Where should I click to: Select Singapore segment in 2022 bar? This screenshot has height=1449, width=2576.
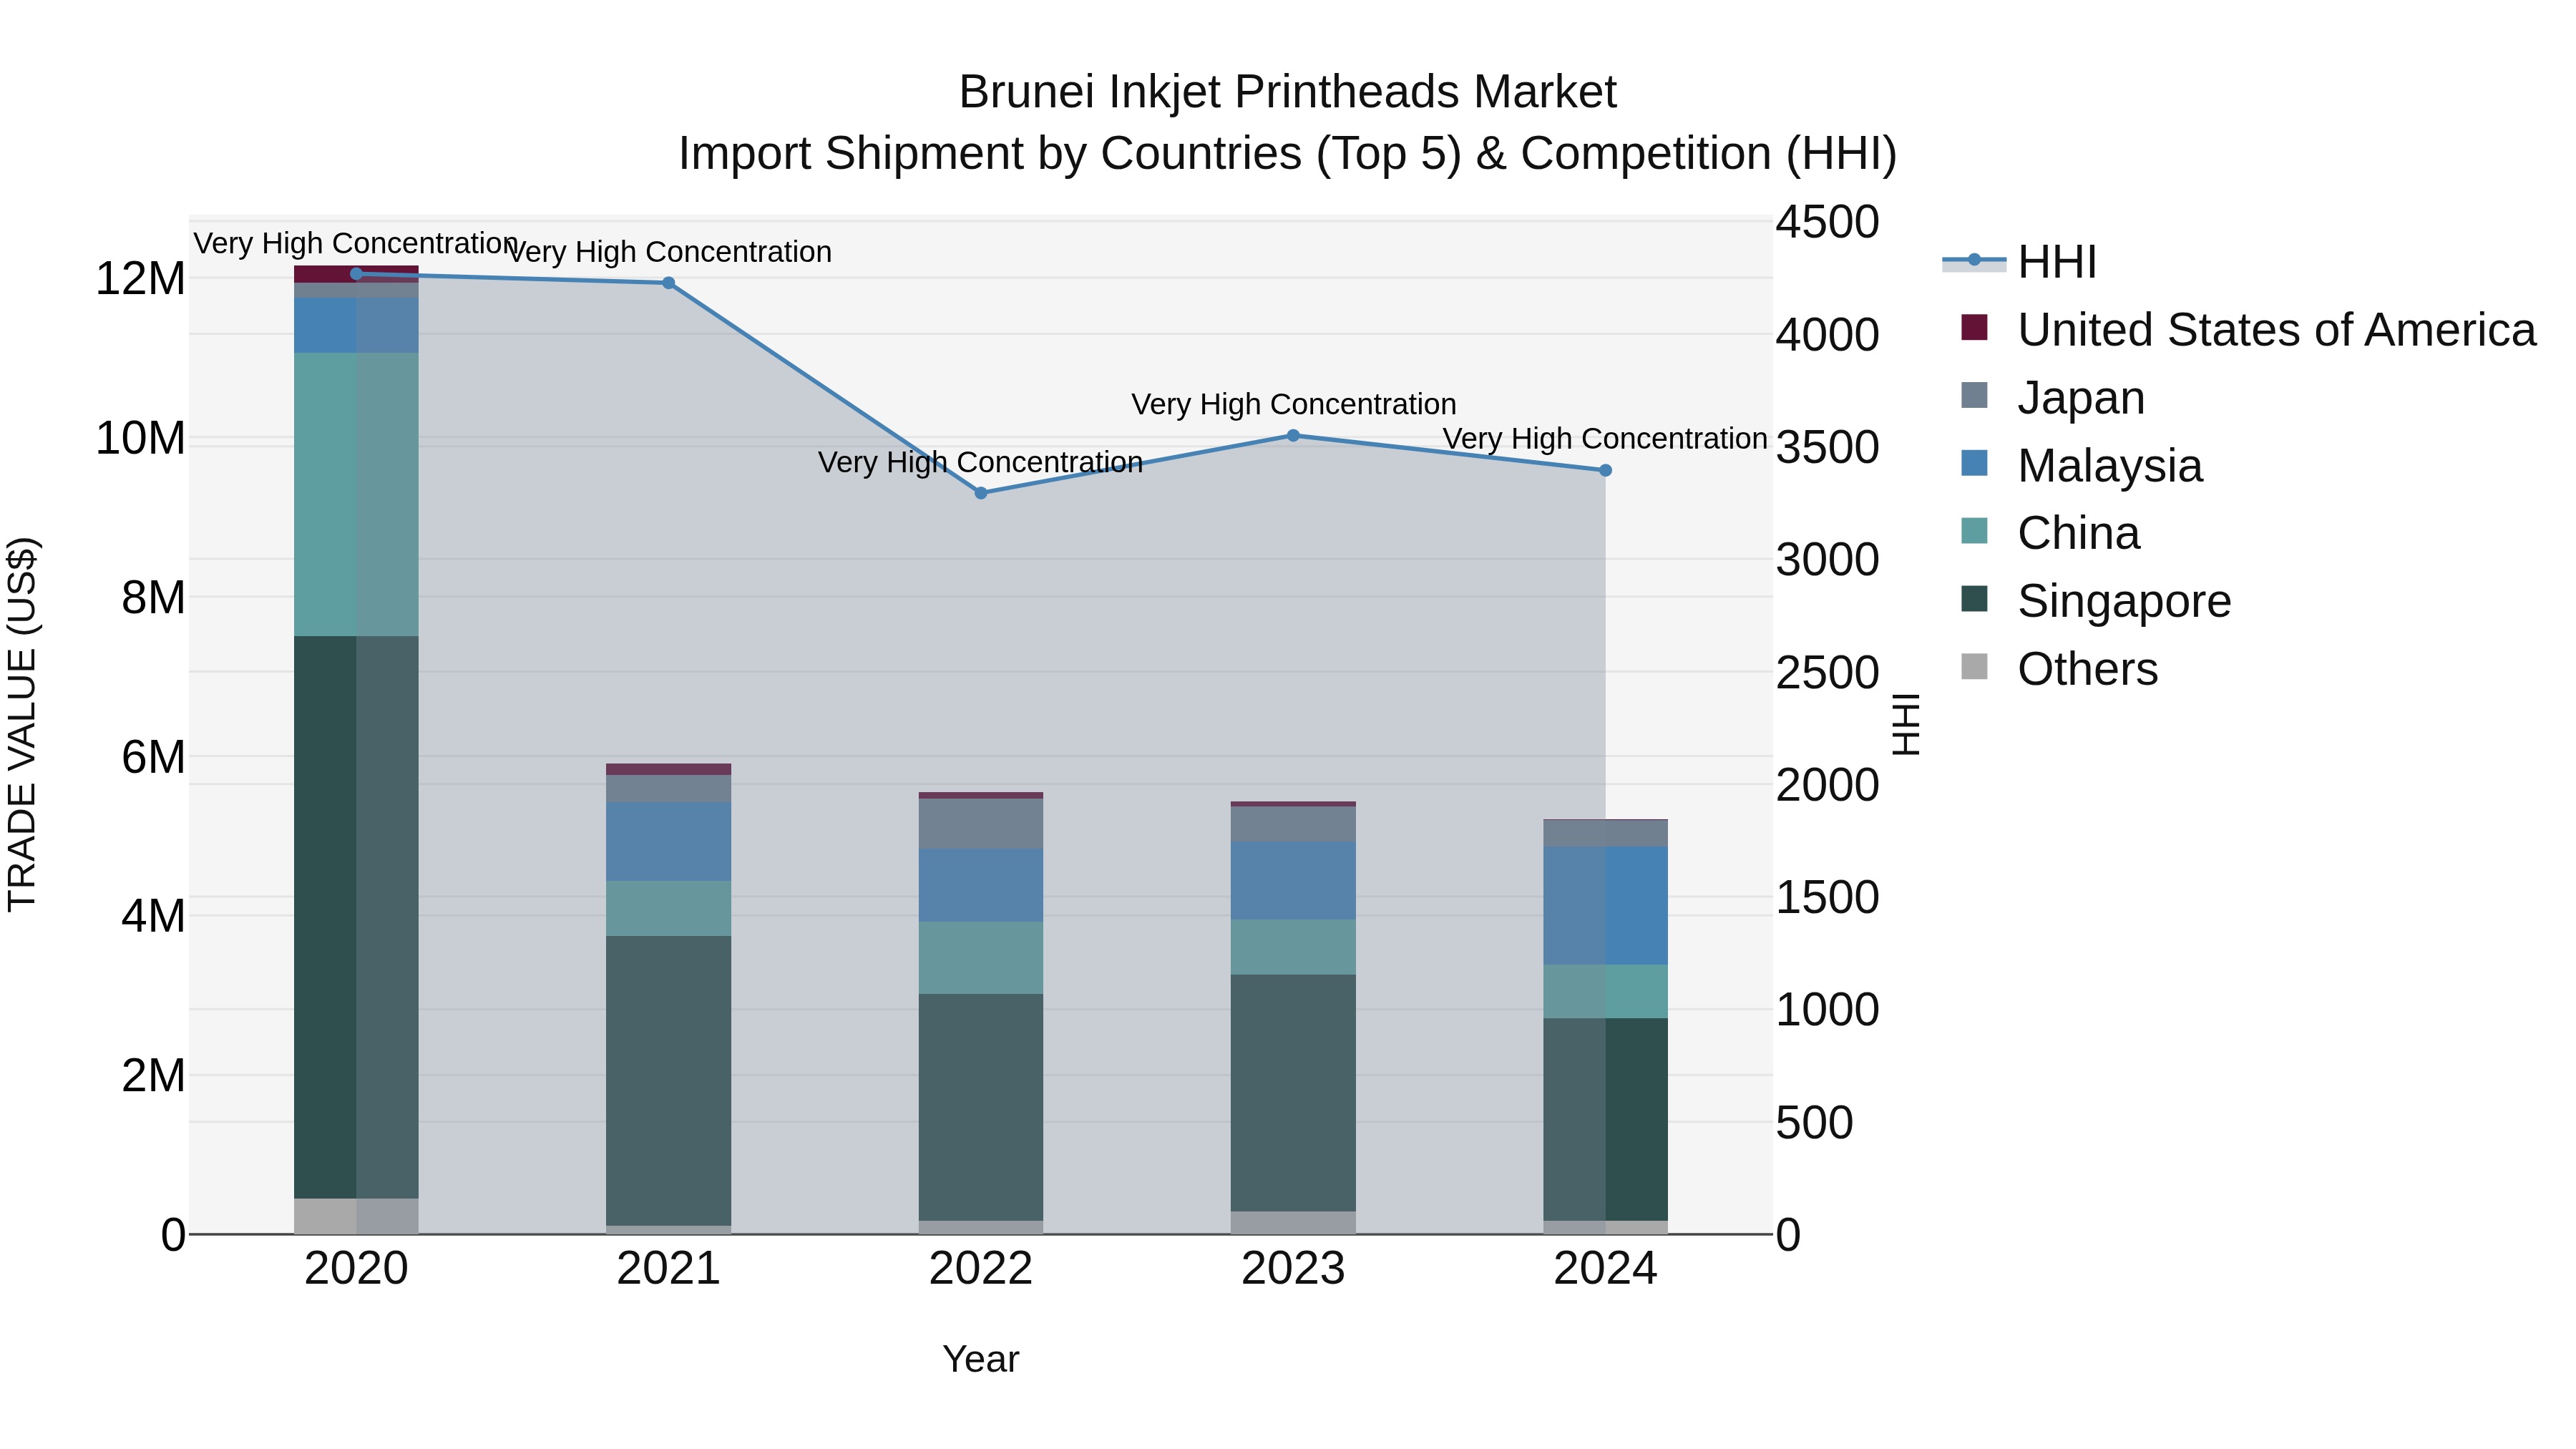(x=981, y=1107)
